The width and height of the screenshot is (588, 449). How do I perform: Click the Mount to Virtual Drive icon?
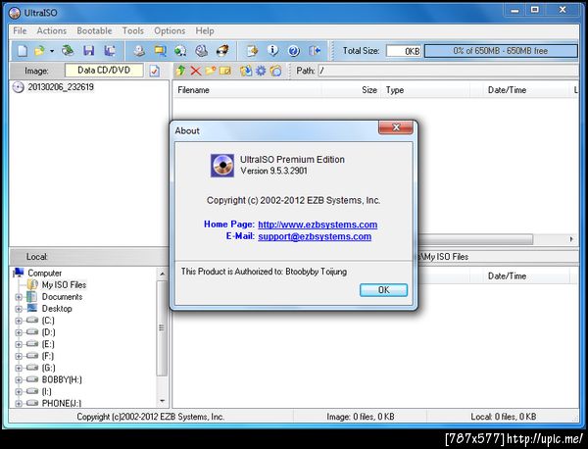(201, 51)
